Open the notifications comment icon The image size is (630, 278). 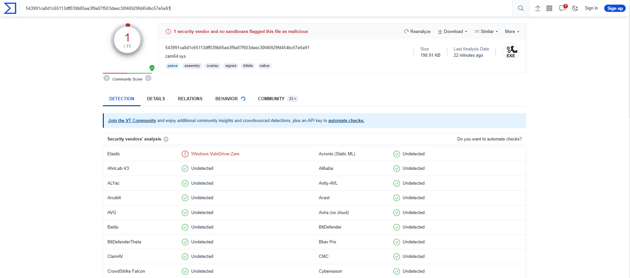(563, 8)
